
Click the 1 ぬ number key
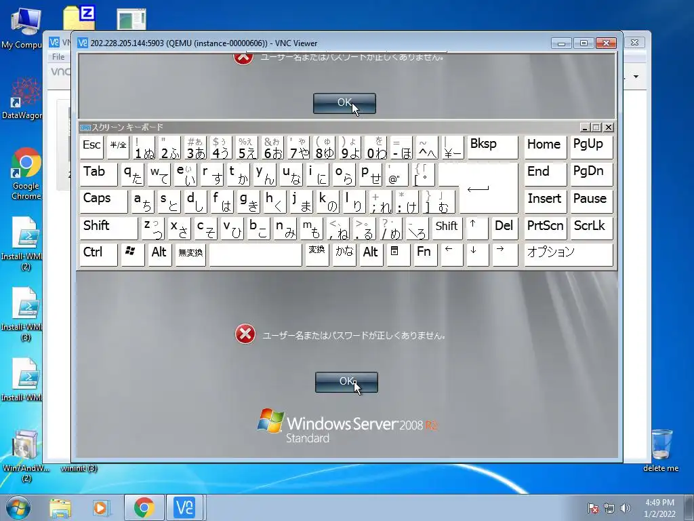click(144, 147)
